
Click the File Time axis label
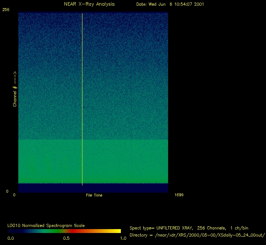[x=94, y=195]
